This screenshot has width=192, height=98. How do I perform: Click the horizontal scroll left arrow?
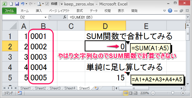click(x=116, y=88)
